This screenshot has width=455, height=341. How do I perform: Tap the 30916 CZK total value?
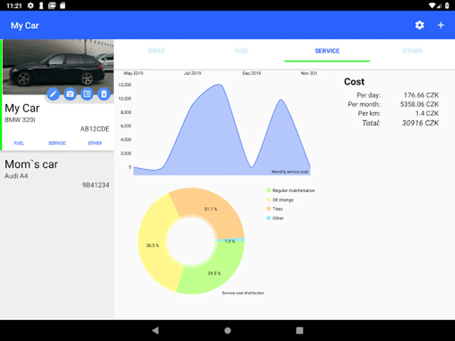pyautogui.click(x=420, y=123)
